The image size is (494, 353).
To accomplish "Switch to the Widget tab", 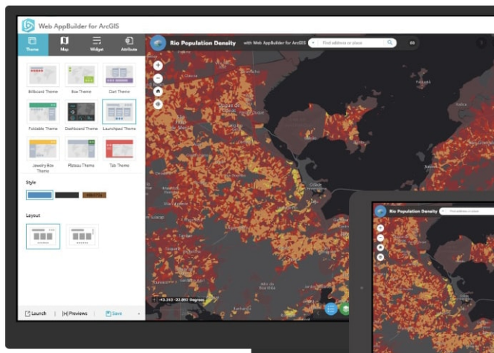I will click(x=97, y=45).
